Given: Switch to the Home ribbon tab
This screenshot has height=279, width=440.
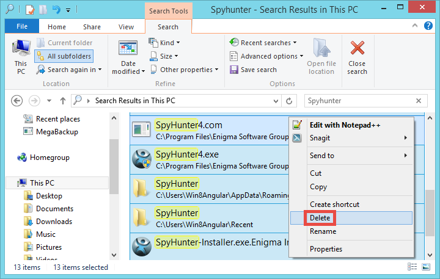Looking at the screenshot, I should [57, 27].
